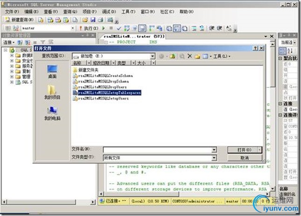Open the Community (社区) menu
This screenshot has height=216, width=301.
(x=167, y=12)
